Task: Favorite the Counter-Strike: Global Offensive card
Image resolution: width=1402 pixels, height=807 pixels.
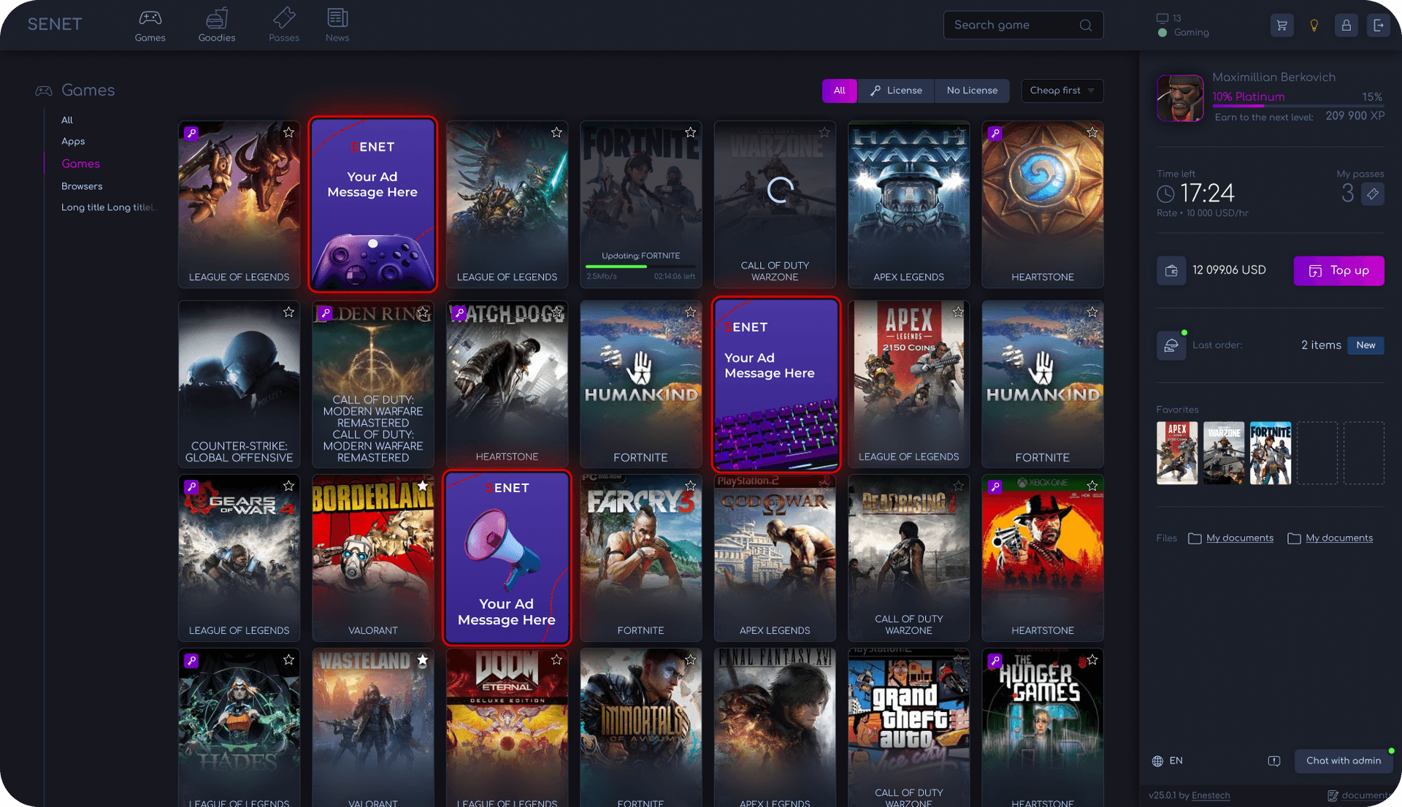Action: pos(288,312)
